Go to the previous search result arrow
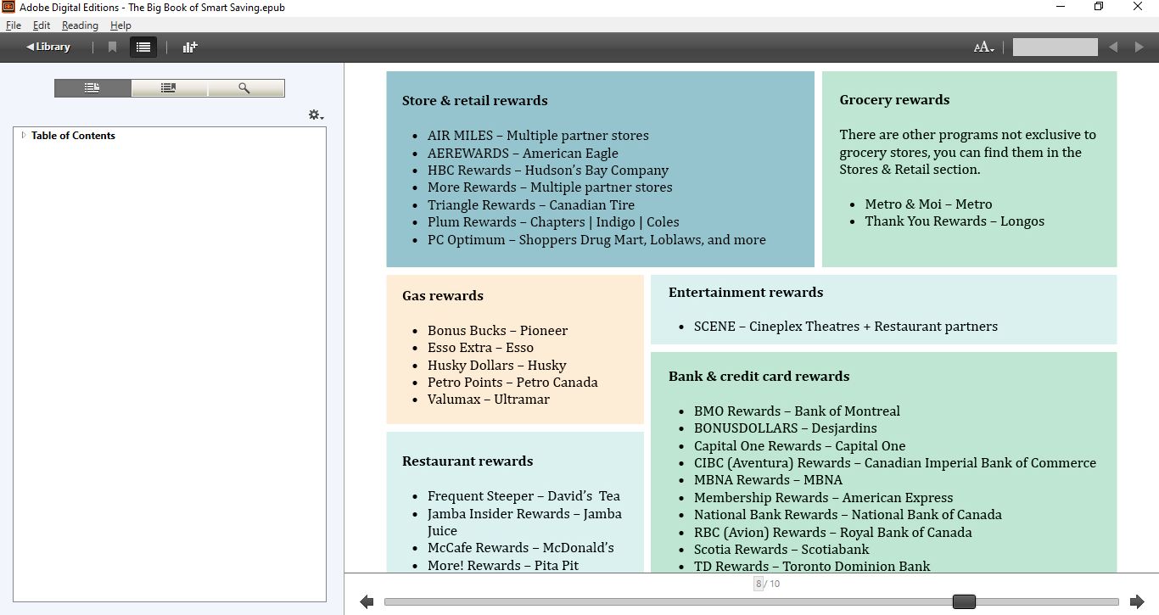Viewport: 1159px width, 615px height. tap(1113, 48)
